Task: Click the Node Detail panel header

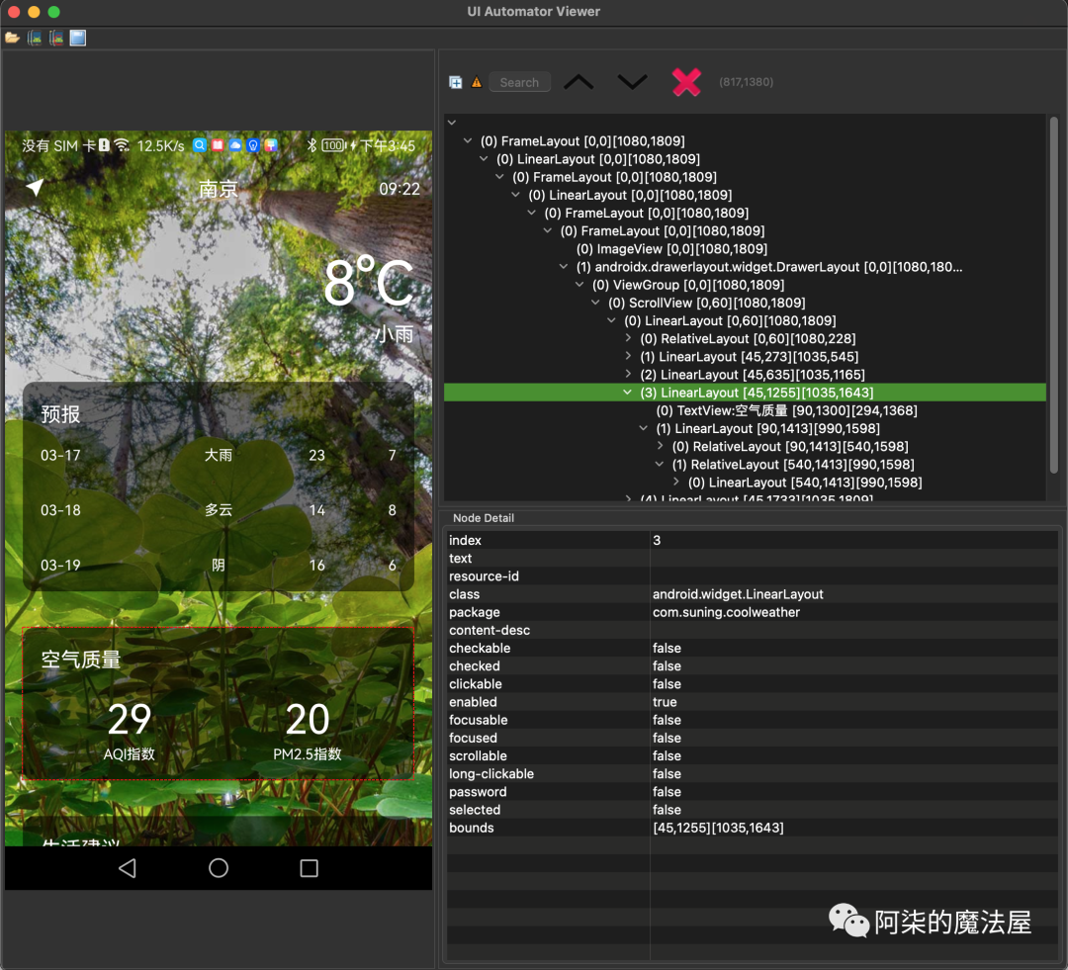Action: 484,518
